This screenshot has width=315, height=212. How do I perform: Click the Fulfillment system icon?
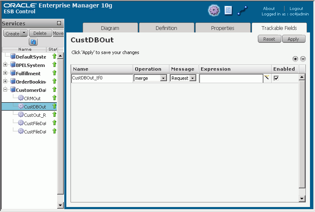click(13, 73)
